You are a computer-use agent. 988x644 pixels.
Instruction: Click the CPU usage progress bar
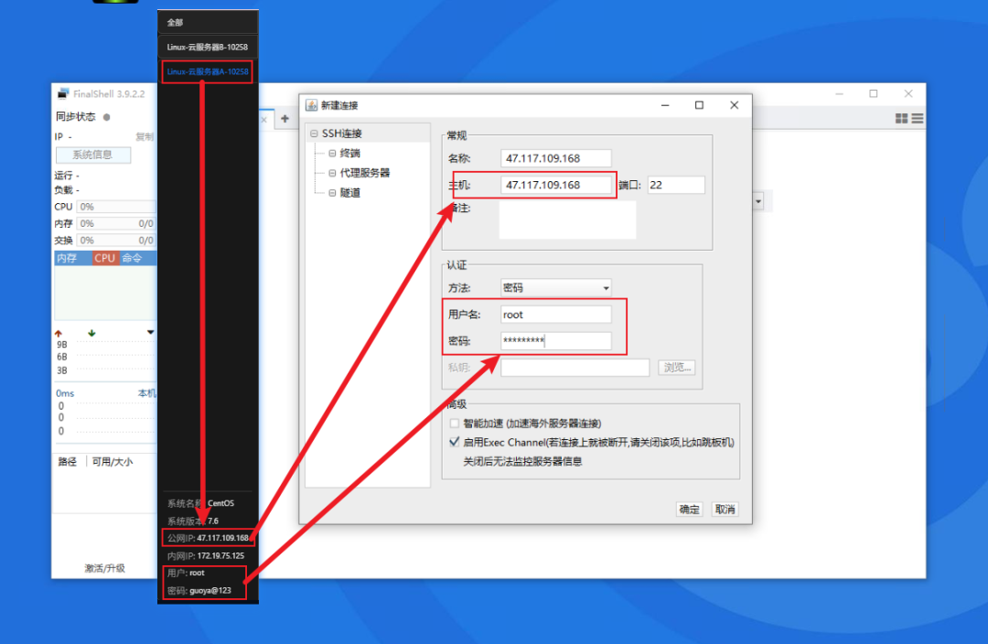pyautogui.click(x=116, y=207)
